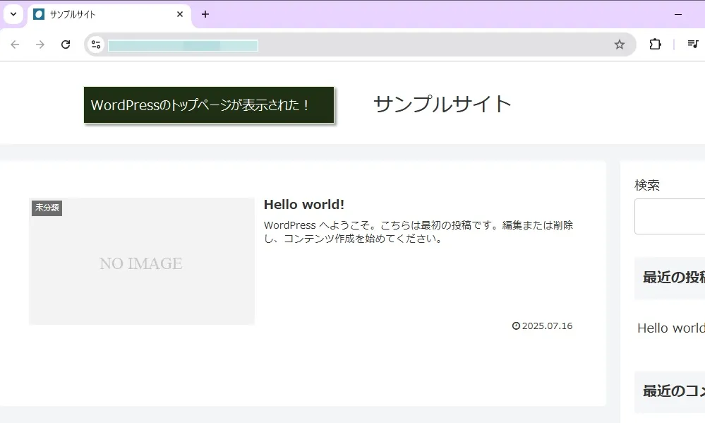Expand the tab search dropdown chevron

[x=13, y=14]
